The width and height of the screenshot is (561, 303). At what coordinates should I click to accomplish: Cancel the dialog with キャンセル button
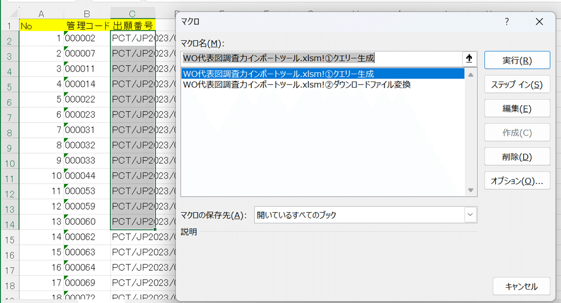point(521,286)
